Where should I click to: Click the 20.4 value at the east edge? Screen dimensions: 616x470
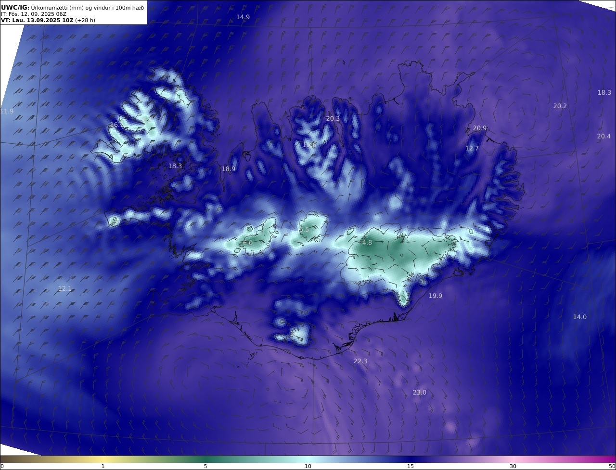pyautogui.click(x=603, y=136)
